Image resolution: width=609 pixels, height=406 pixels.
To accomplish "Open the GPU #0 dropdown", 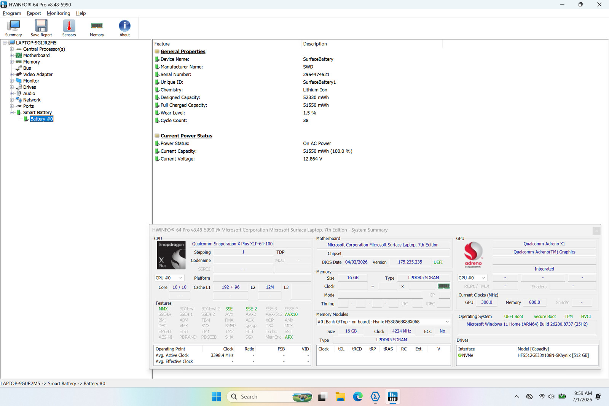I will click(472, 278).
